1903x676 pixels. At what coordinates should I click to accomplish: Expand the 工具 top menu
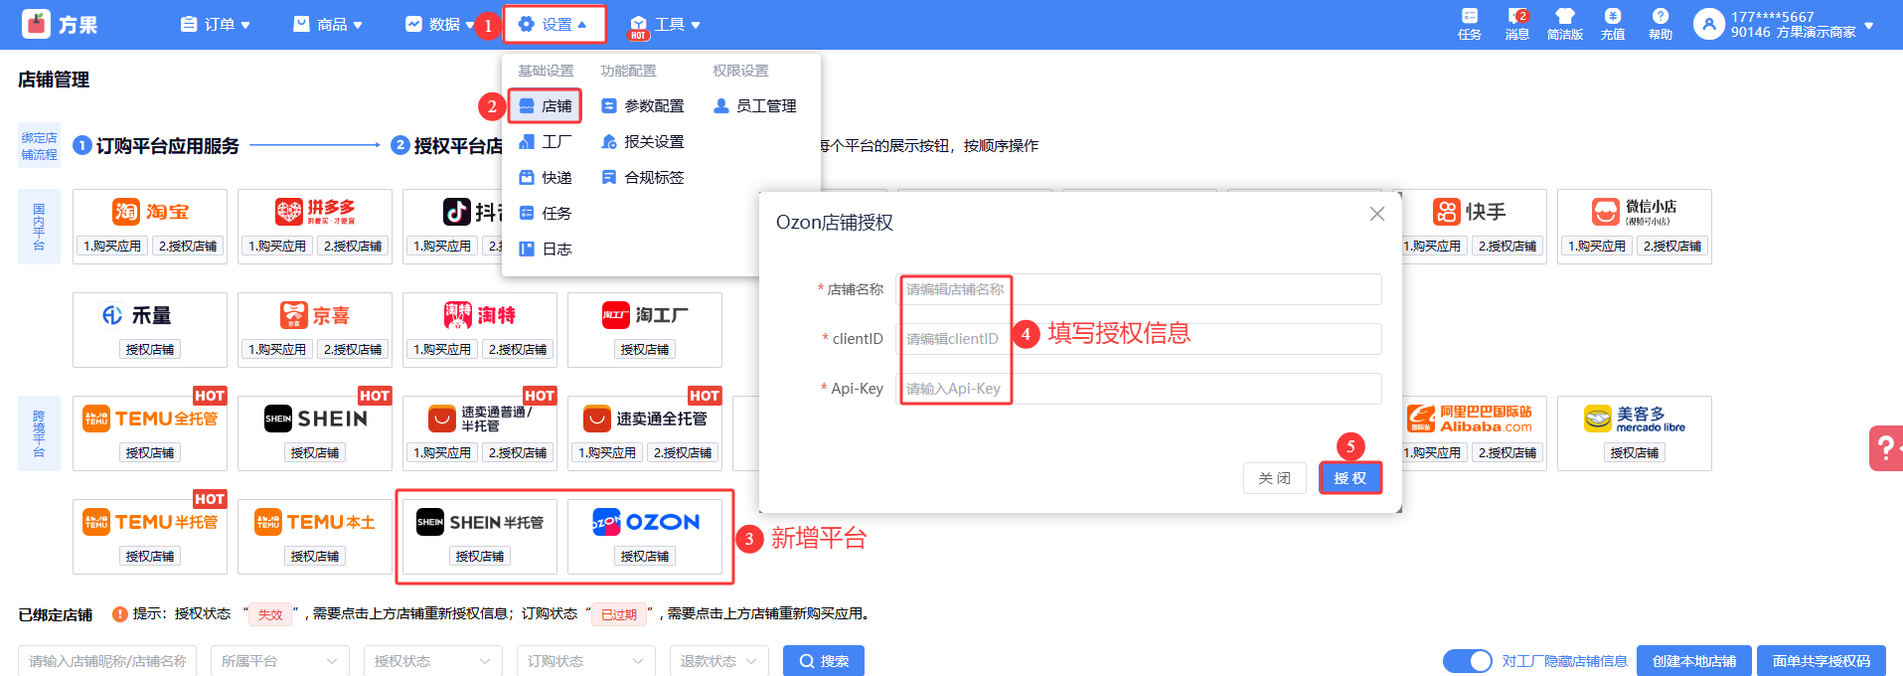pos(666,24)
